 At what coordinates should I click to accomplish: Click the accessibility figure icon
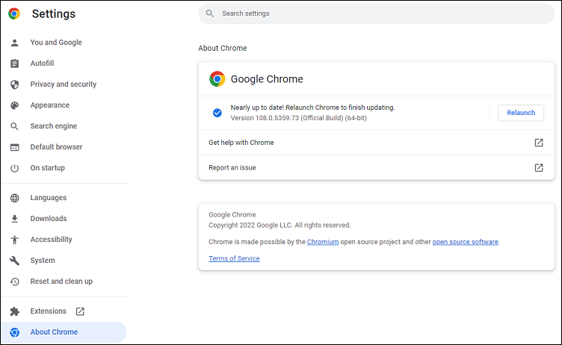[14, 240]
